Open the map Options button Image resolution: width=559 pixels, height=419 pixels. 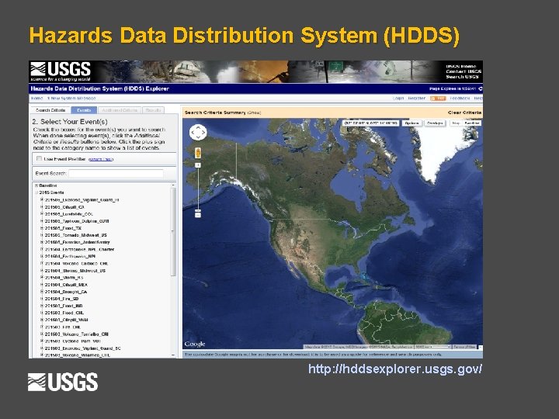pyautogui.click(x=411, y=123)
